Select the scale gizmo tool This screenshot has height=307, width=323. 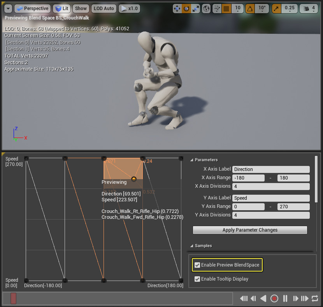click(196, 9)
